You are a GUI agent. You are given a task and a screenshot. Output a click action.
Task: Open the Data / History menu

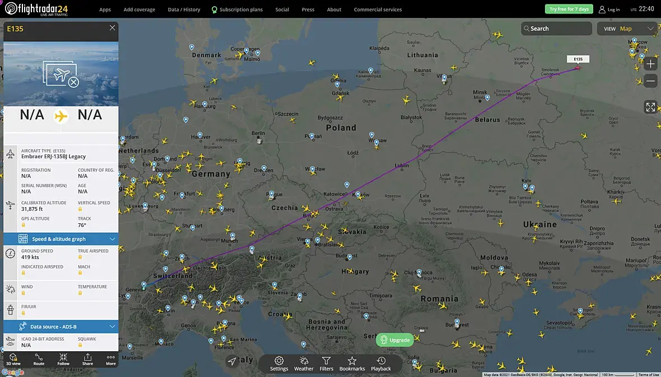point(184,10)
